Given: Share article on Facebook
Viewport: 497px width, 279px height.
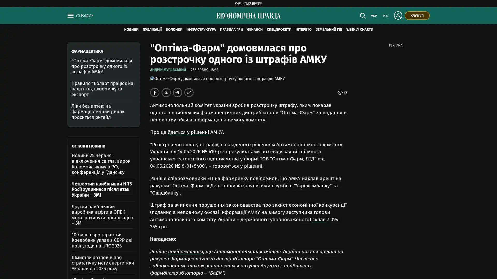Looking at the screenshot, I should coord(155,92).
